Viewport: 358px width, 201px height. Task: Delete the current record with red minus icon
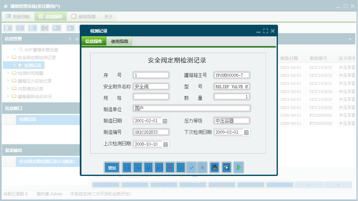[x=170, y=167]
